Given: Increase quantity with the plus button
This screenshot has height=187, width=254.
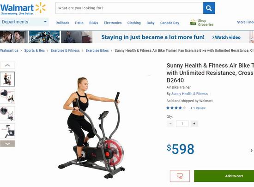Looking at the screenshot, I should tap(194, 124).
